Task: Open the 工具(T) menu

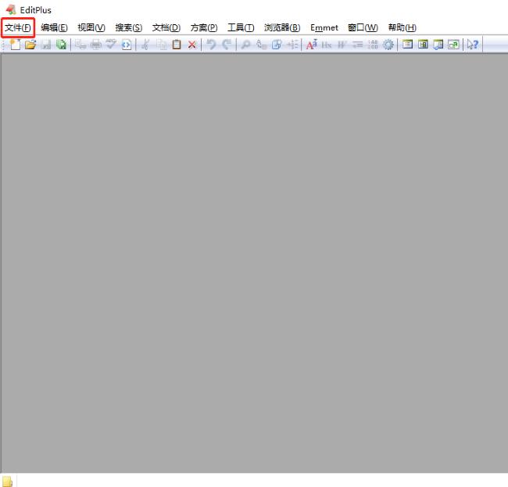Action: (x=241, y=27)
